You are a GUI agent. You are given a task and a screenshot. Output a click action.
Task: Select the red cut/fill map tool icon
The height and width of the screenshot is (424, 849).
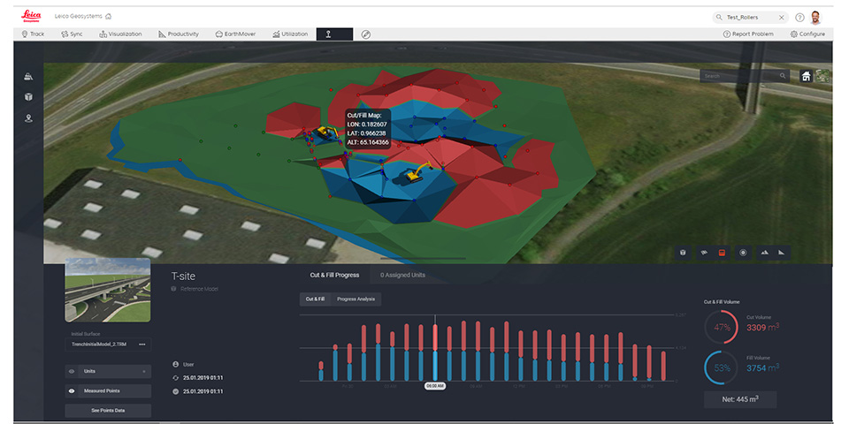pos(722,253)
